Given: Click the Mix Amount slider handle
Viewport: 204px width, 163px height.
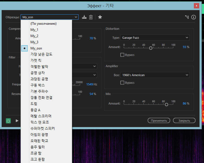Looking at the screenshot, I should tap(167, 104).
